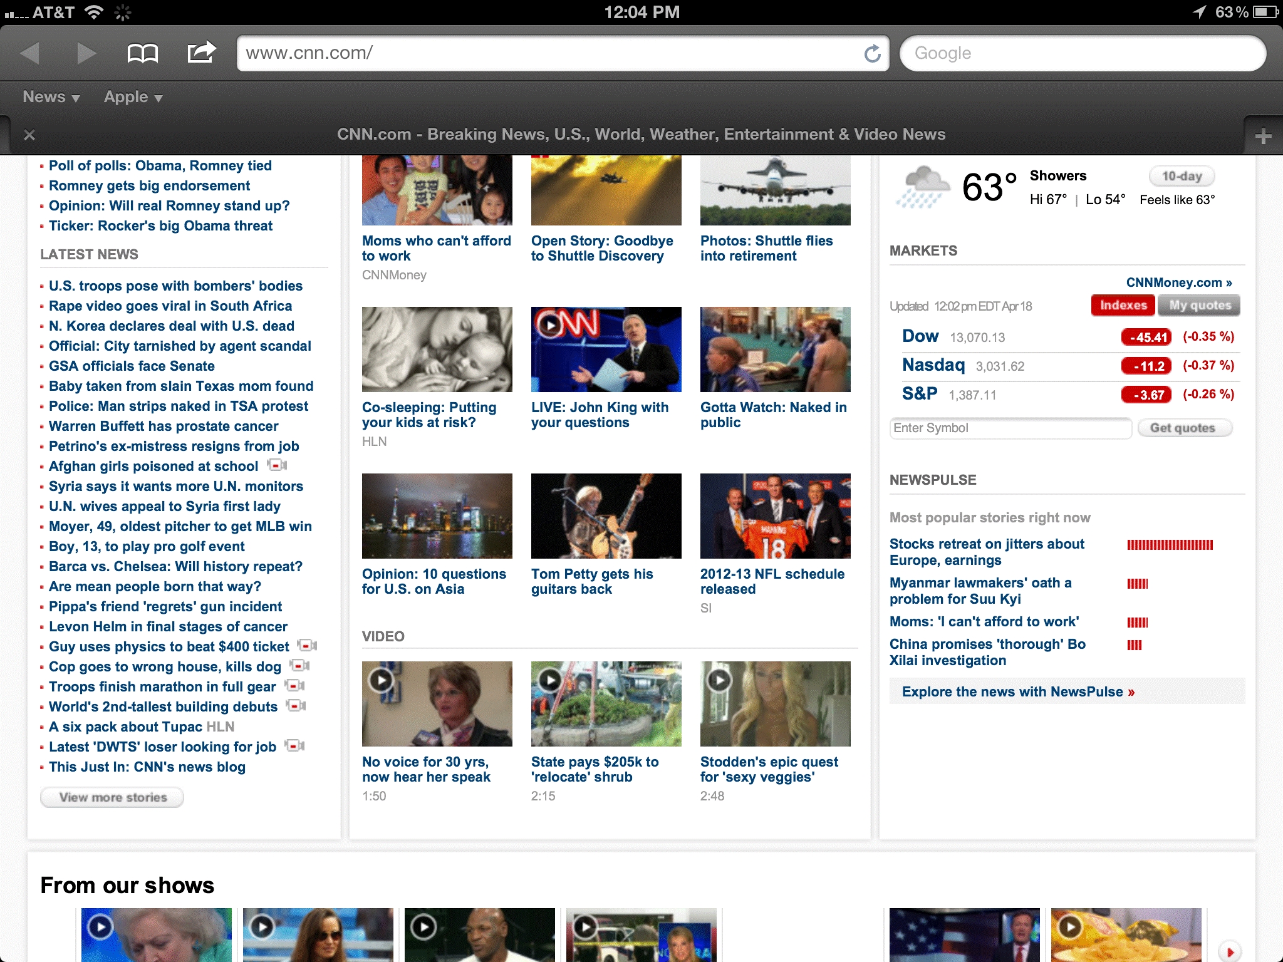Tap the Safari back arrow
This screenshot has width=1283, height=962.
(29, 53)
